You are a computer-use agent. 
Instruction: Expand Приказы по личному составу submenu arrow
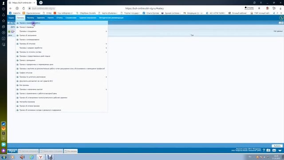(x=106, y=52)
